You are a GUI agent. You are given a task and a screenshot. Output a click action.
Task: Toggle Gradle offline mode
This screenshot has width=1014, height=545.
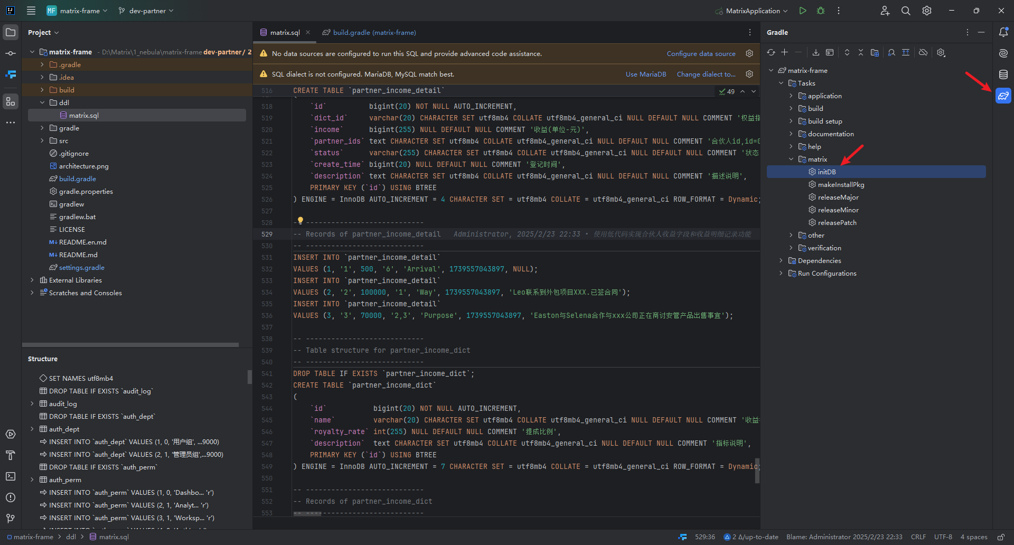[x=923, y=52]
